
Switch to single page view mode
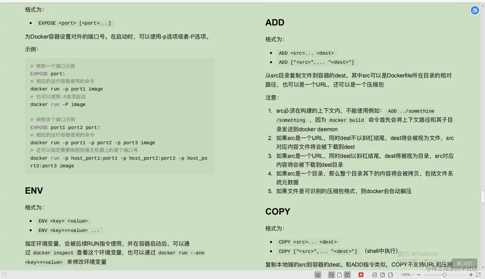[x=339, y=275]
